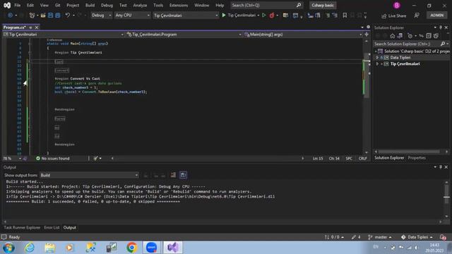Open the File menu
452x254 pixels.
tap(18, 5)
